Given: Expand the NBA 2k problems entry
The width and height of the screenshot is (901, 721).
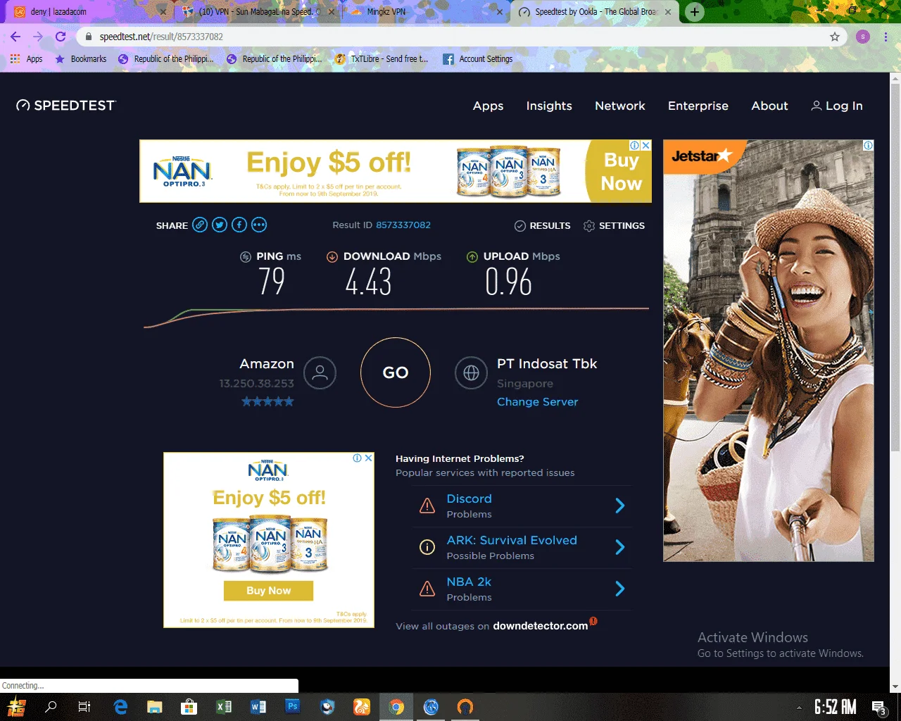Looking at the screenshot, I should pos(620,589).
